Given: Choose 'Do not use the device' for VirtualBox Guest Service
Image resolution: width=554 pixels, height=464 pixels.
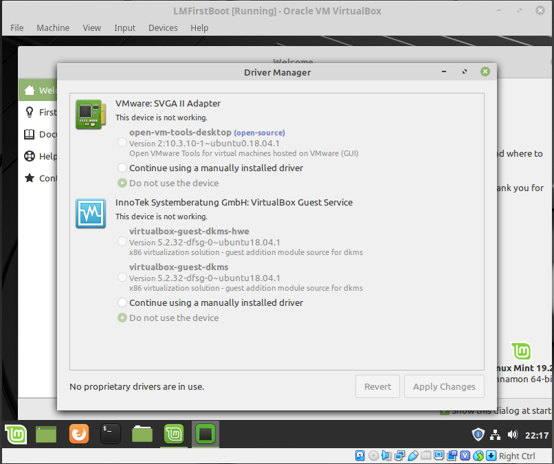Looking at the screenshot, I should pos(122,318).
